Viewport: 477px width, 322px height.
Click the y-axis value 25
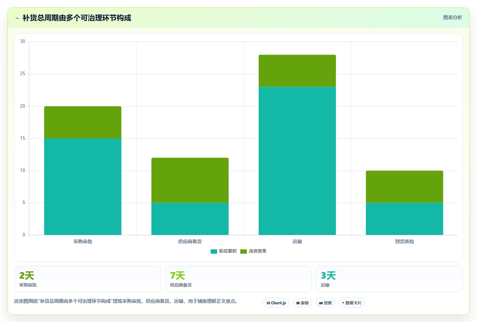pyautogui.click(x=22, y=74)
